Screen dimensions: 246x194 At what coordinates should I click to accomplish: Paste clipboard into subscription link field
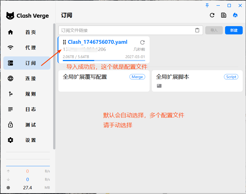(x=197, y=30)
